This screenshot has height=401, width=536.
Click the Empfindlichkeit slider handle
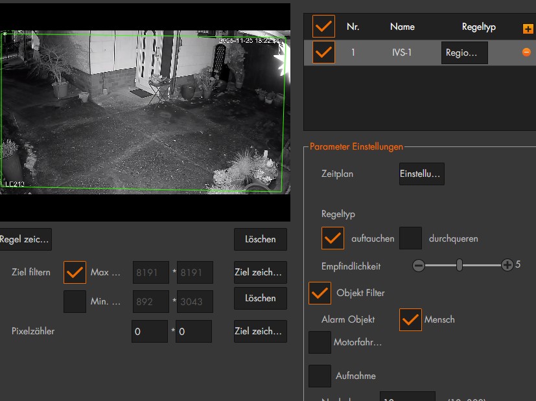459,265
